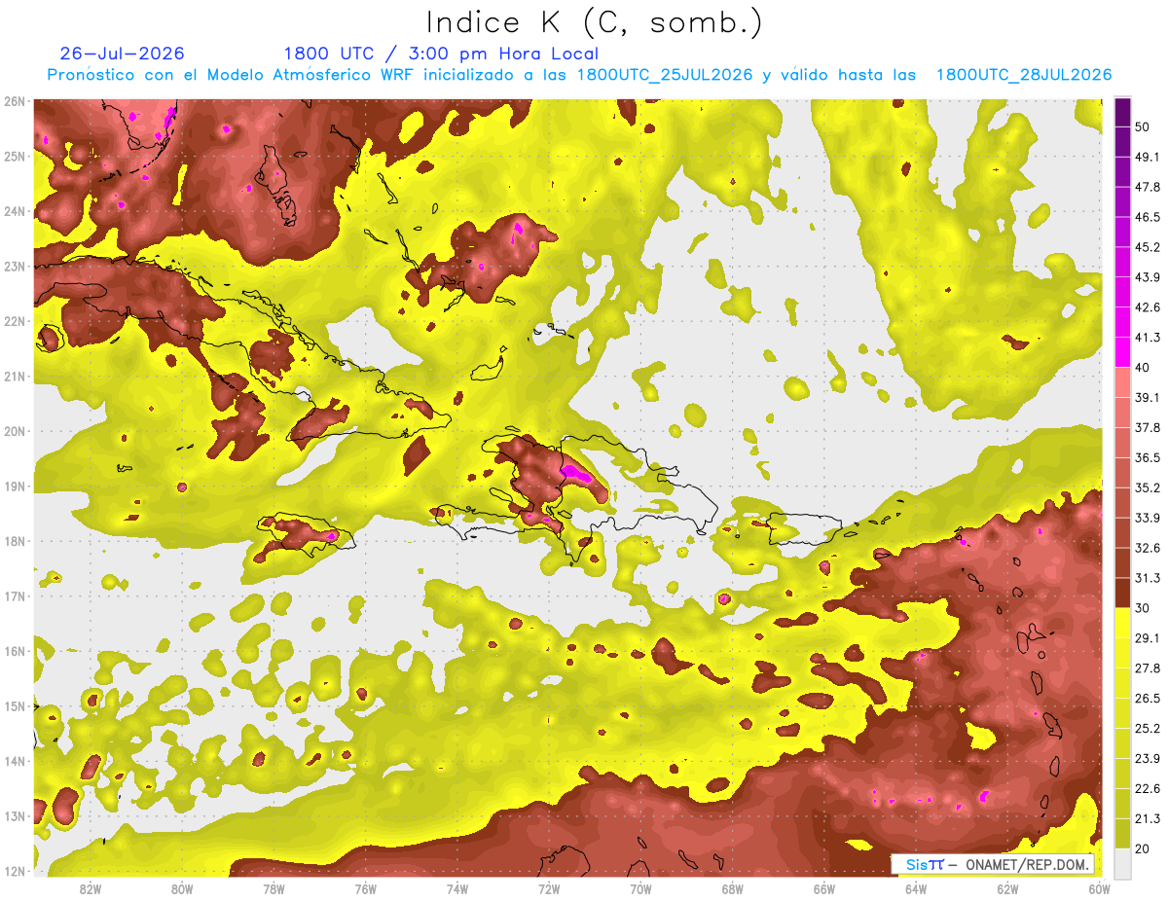Click the '14N' latitude label

pyautogui.click(x=14, y=761)
